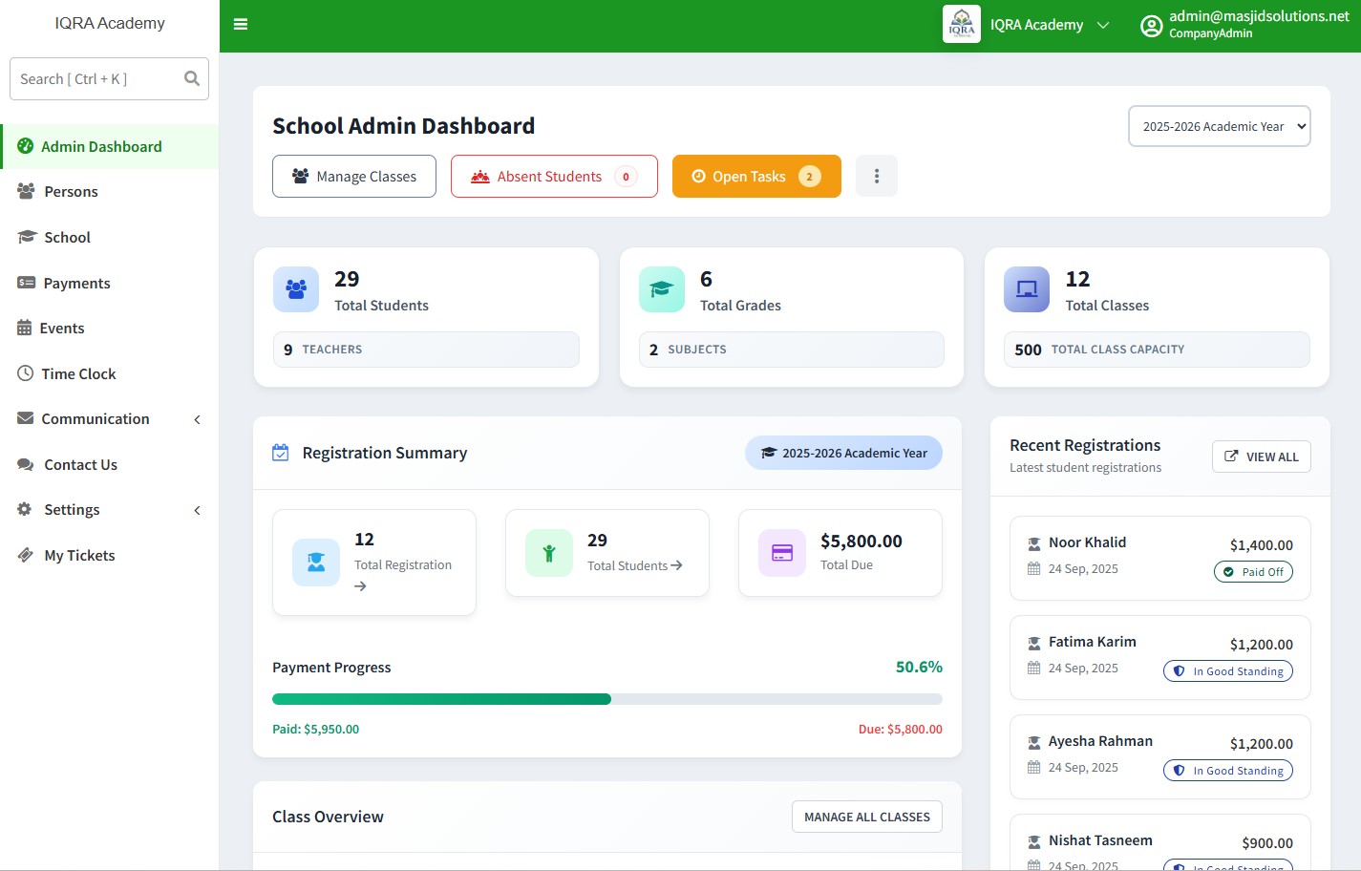Click the 50.6% progress percentage

pos(919,667)
